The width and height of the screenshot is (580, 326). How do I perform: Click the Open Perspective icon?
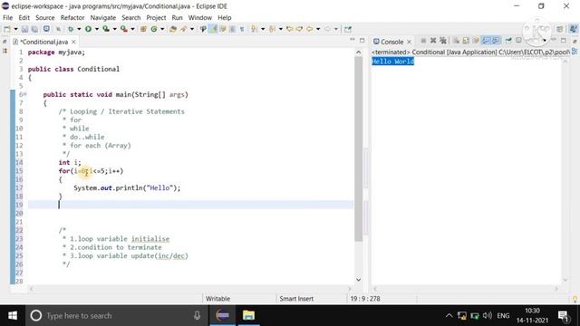point(560,29)
